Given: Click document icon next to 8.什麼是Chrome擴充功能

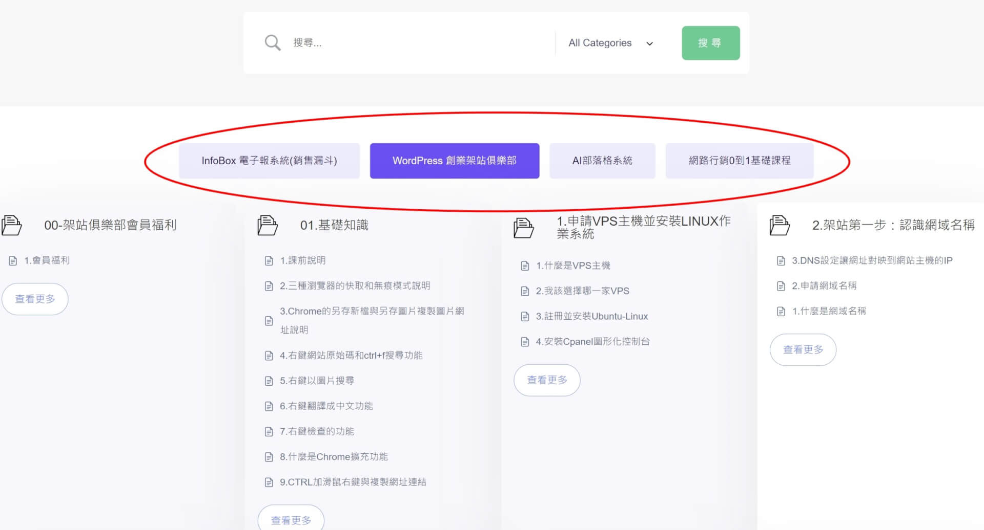Looking at the screenshot, I should [269, 457].
